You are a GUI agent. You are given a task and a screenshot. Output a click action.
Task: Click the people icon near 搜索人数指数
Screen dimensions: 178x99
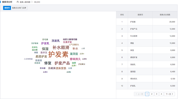pos(18,2)
